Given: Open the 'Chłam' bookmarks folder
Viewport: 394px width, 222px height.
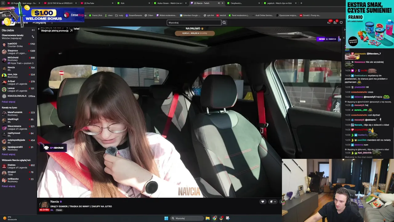Looking at the screenshot, I should (x=149, y=15).
